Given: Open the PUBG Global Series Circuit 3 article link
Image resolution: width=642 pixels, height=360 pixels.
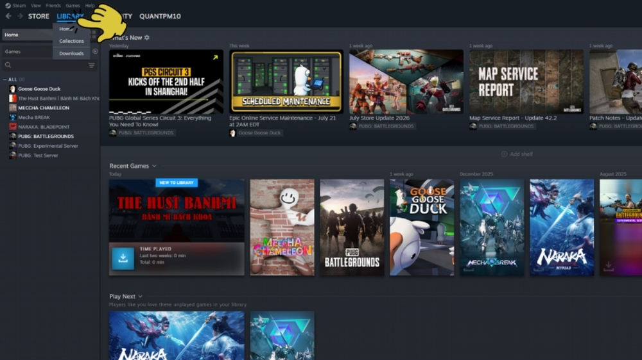Looking at the screenshot, I should [160, 121].
